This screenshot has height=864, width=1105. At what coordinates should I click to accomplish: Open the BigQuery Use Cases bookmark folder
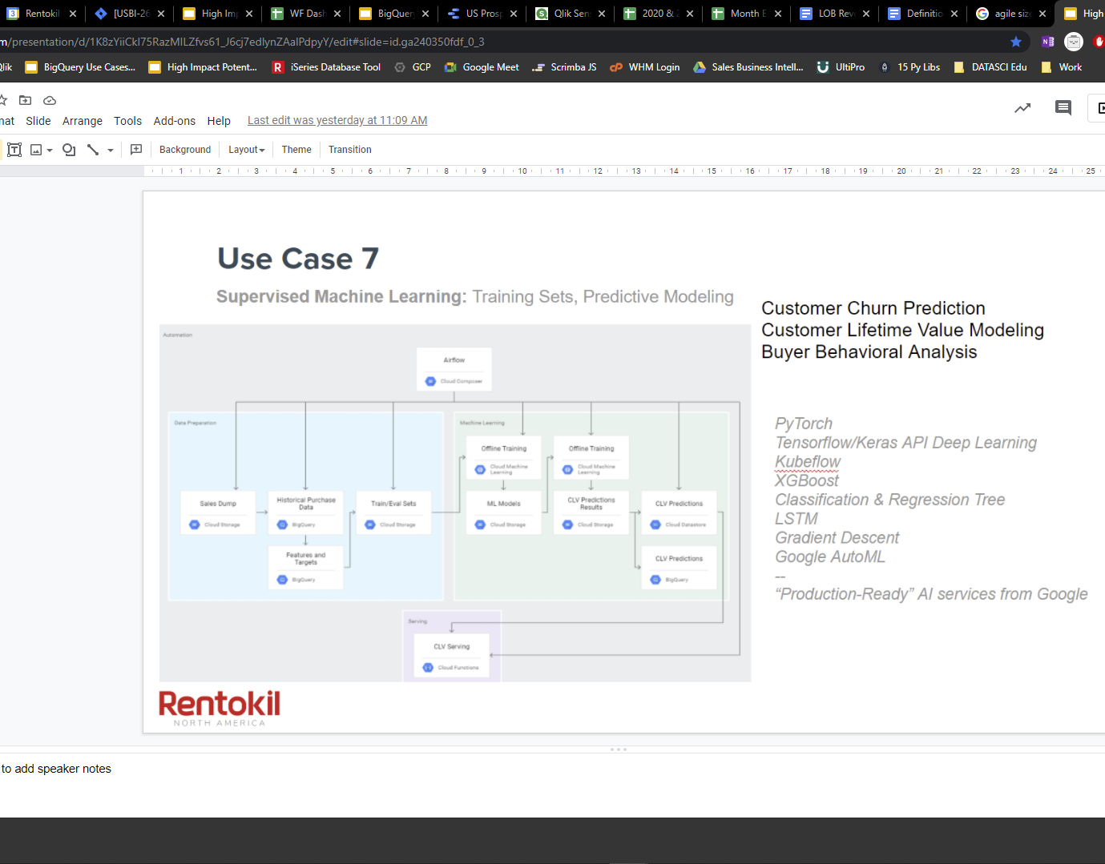pos(80,67)
